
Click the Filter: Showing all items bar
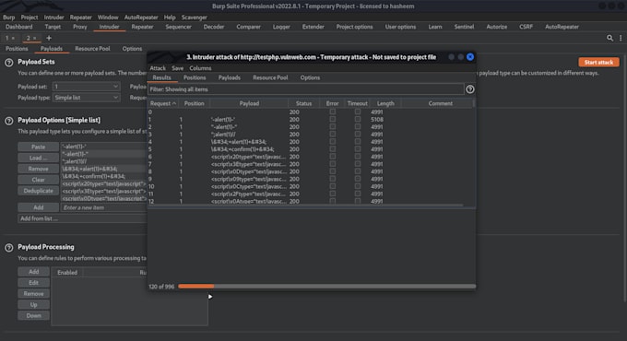coord(306,89)
